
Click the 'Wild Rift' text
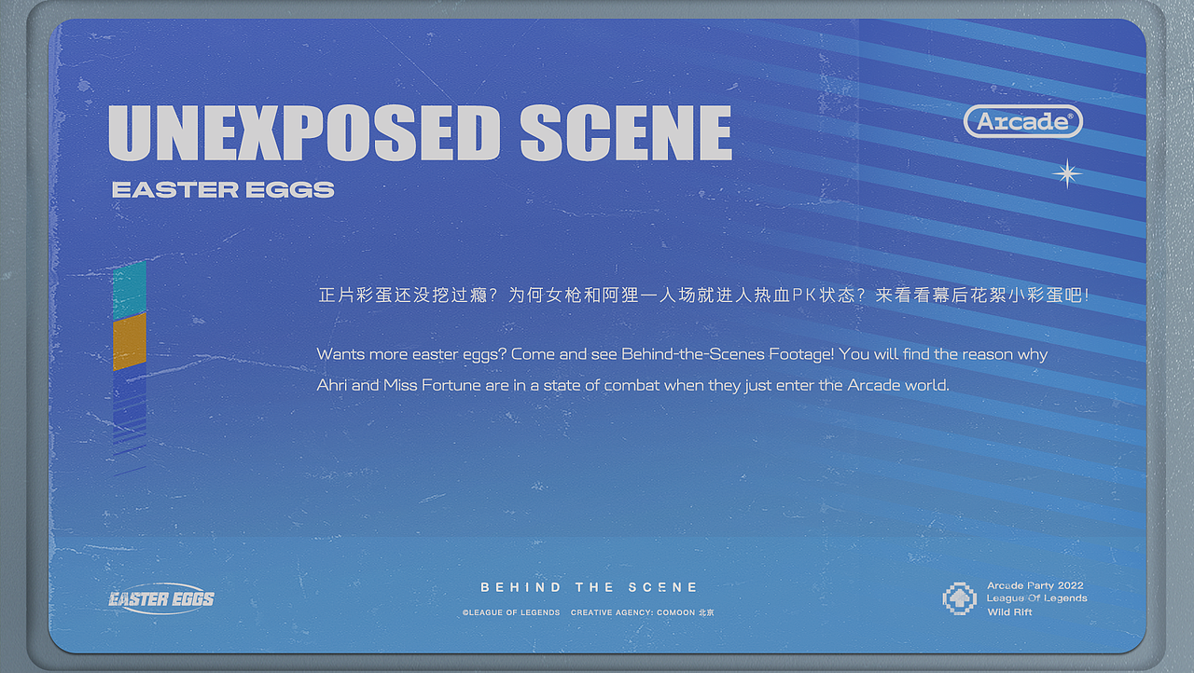click(x=1010, y=612)
